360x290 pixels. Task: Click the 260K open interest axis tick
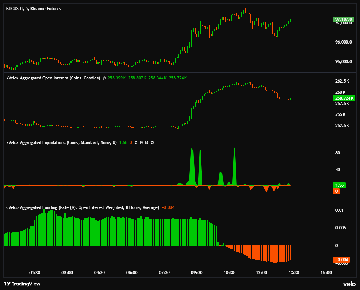pos(340,92)
